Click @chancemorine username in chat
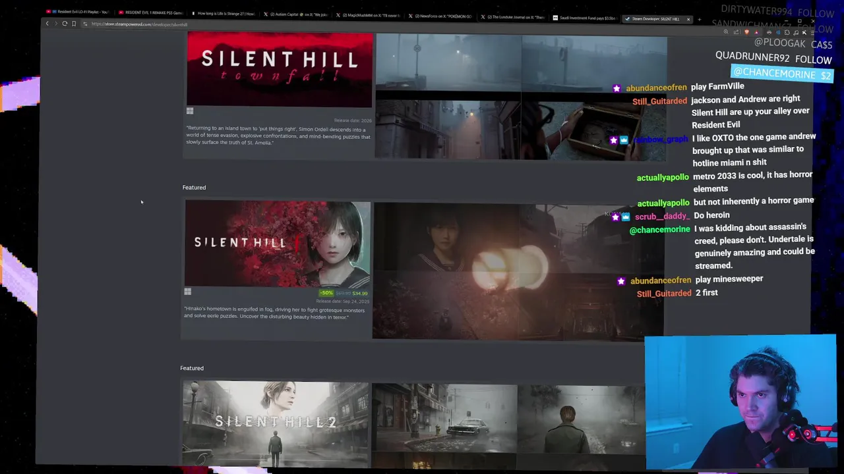This screenshot has height=474, width=844. coord(659,230)
